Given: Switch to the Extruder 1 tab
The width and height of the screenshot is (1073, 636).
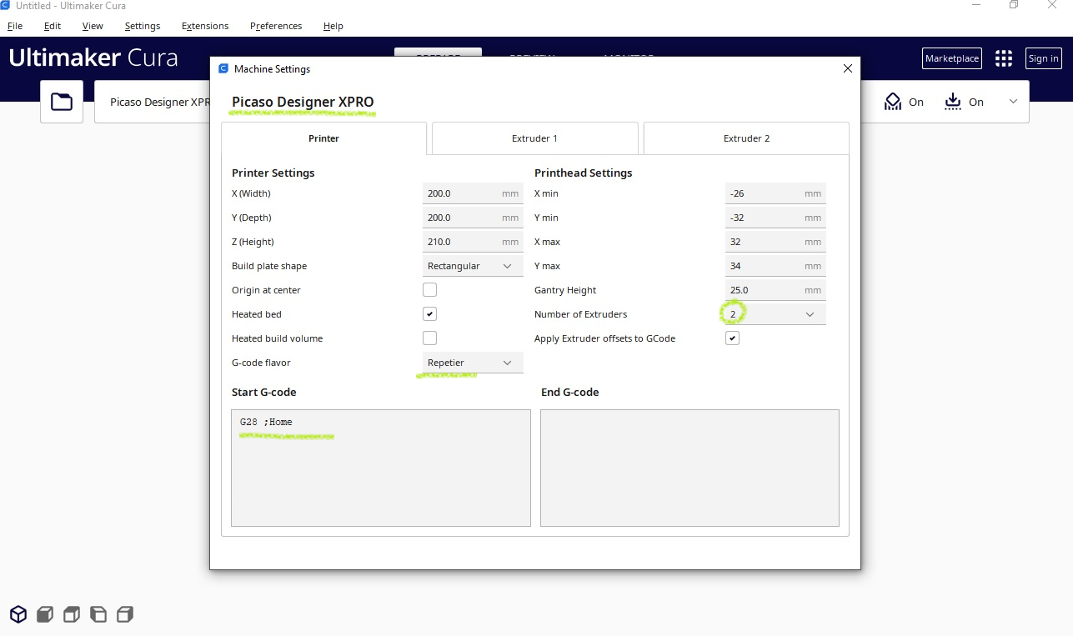Looking at the screenshot, I should point(534,138).
